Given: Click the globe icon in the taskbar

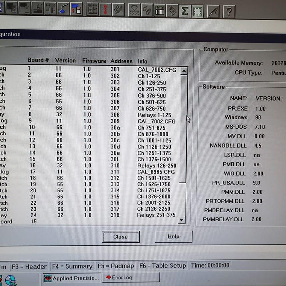Looking at the screenshot, I should point(11,280).
